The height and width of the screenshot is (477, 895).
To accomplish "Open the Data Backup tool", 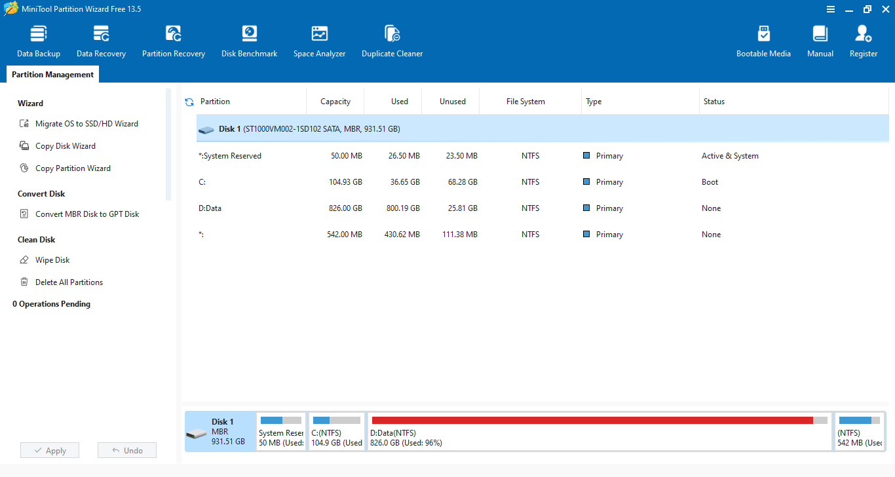I will (39, 41).
